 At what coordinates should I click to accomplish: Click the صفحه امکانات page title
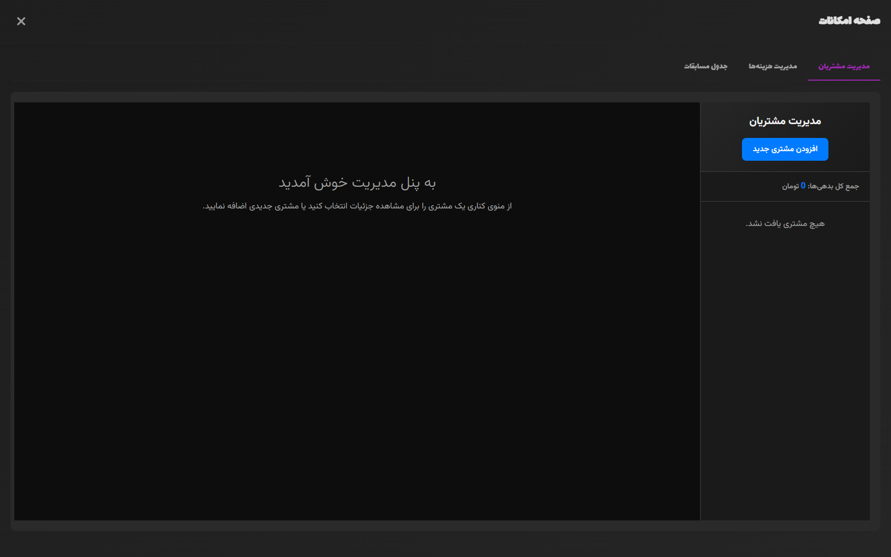point(849,21)
